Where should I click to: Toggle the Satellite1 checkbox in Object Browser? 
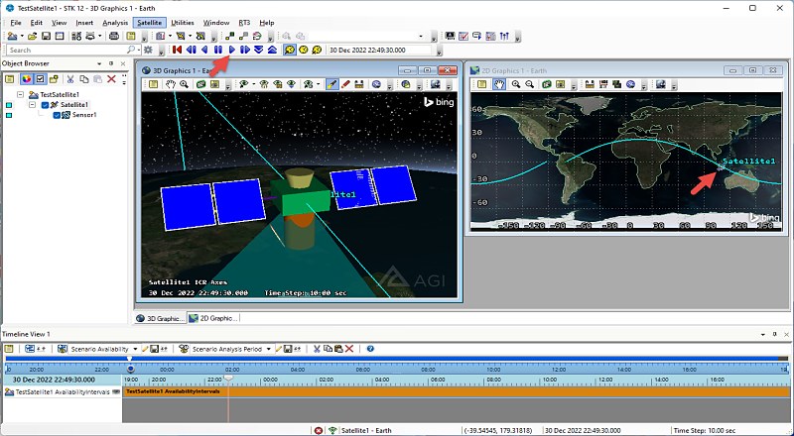[x=45, y=105]
